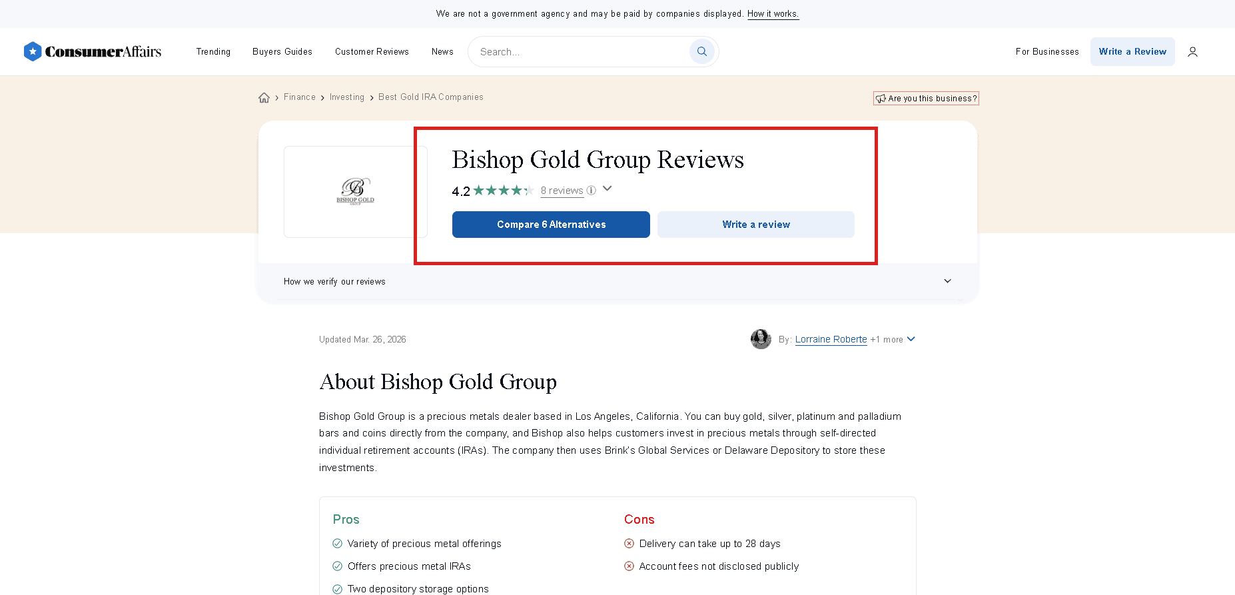This screenshot has height=595, width=1235.
Task: Click the Bishop Gold Group Reviews title
Action: [598, 160]
